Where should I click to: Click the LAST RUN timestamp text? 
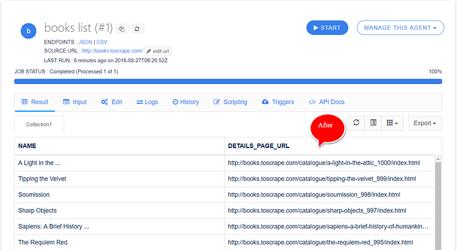tap(106, 61)
